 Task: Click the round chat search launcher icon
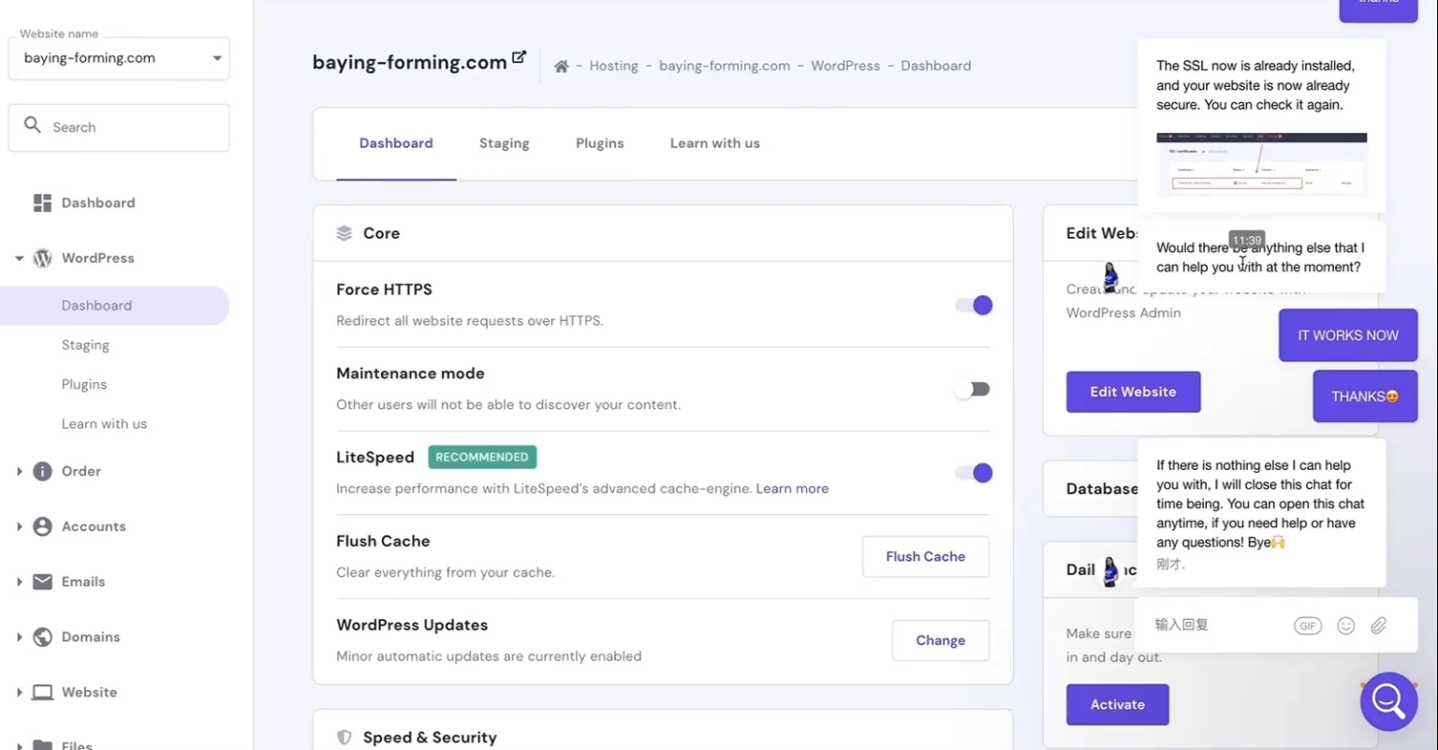tap(1388, 701)
